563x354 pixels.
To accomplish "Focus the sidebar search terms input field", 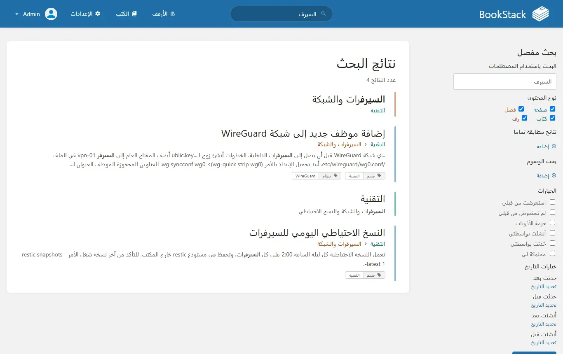I will coord(505,82).
